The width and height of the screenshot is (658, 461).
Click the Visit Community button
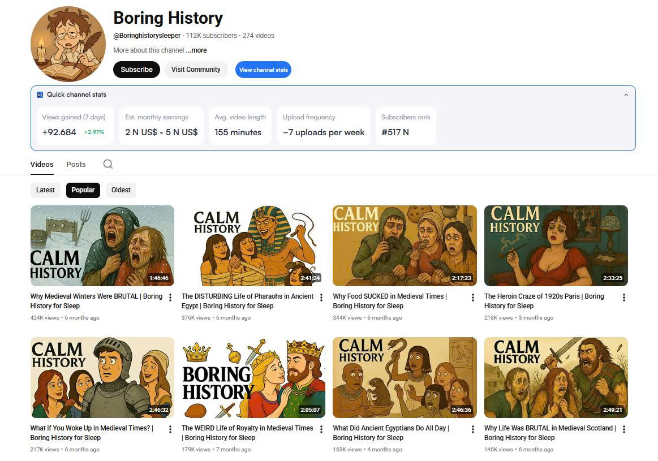(196, 70)
